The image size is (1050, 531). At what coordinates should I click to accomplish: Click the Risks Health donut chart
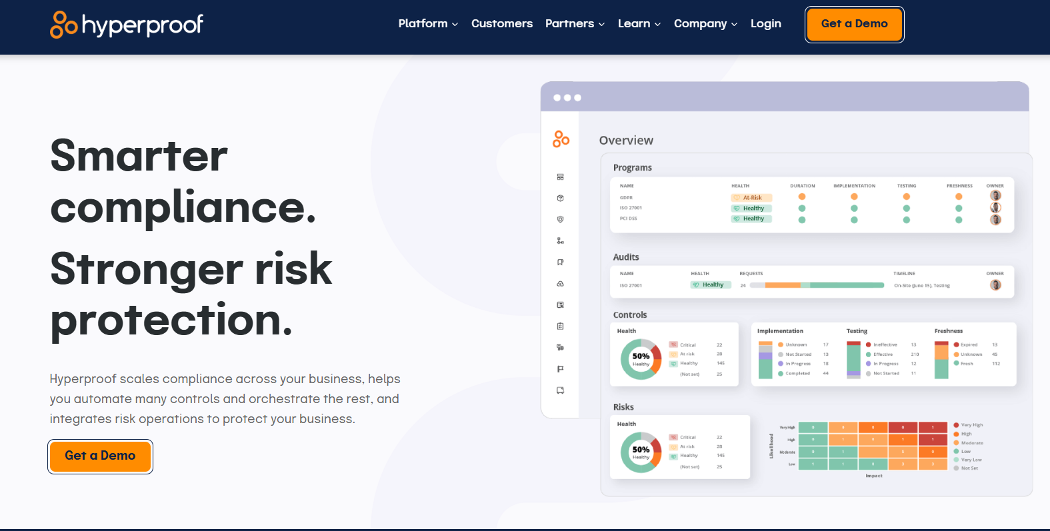click(x=641, y=452)
